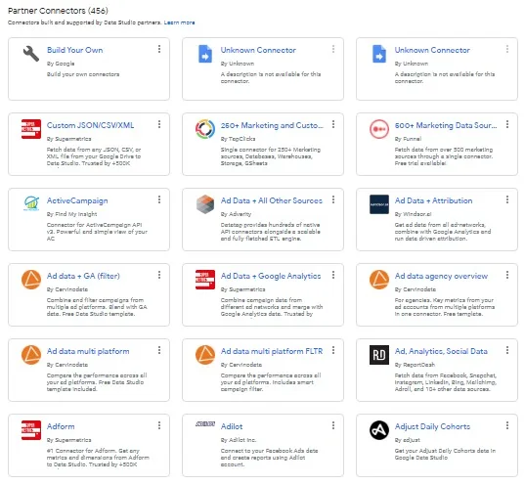Click the Ad data + GA (filter) orange icon
Image resolution: width=525 pixels, height=485 pixels.
[x=31, y=280]
